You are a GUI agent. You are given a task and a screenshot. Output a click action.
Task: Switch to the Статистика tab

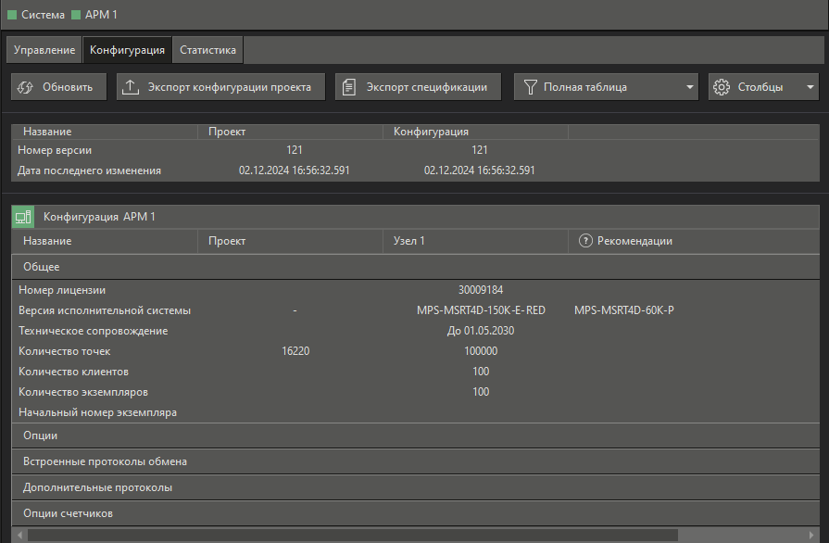(x=207, y=50)
